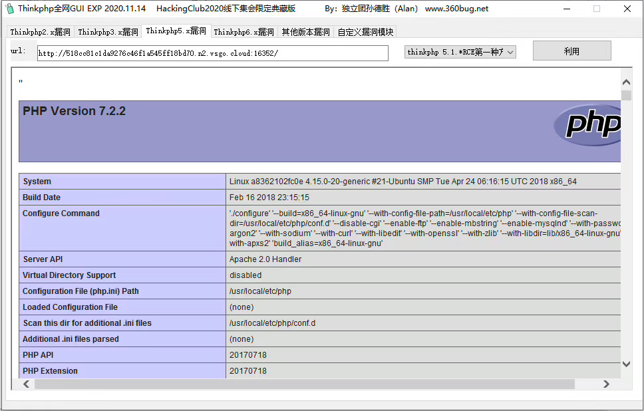Viewport: 644px width, 411px height.
Task: Click 20170718 value beside PHP API
Action: click(x=248, y=355)
